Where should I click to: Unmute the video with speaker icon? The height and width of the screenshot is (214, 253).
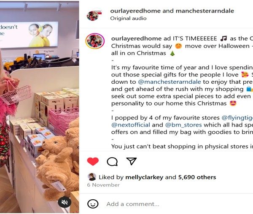pyautogui.click(x=65, y=202)
